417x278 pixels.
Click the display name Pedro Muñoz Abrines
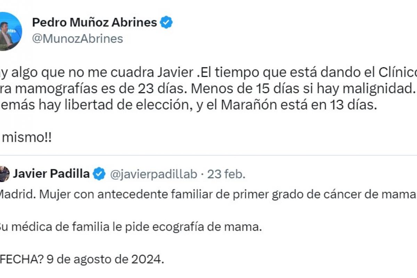(94, 23)
